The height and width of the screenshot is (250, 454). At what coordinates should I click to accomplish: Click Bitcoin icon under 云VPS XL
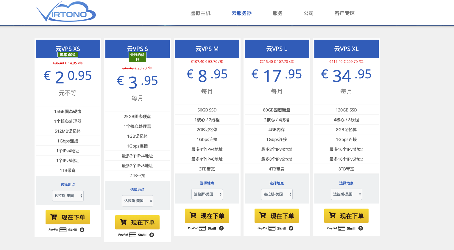[361, 228]
